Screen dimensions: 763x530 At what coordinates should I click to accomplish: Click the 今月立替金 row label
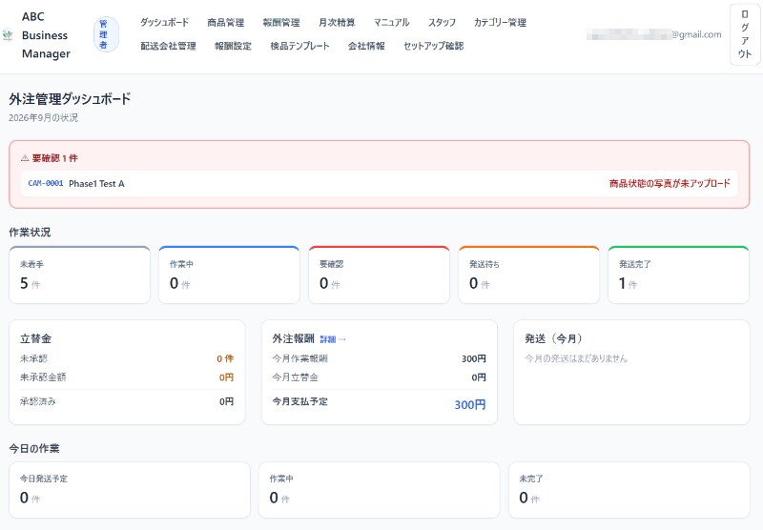[x=295, y=377]
